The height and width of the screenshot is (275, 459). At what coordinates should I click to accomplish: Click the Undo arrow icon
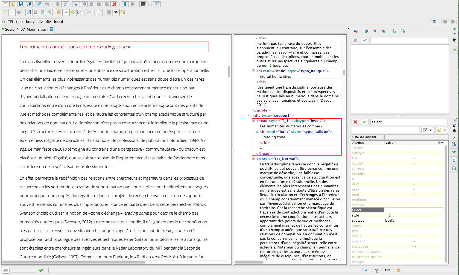(x=39, y=4)
